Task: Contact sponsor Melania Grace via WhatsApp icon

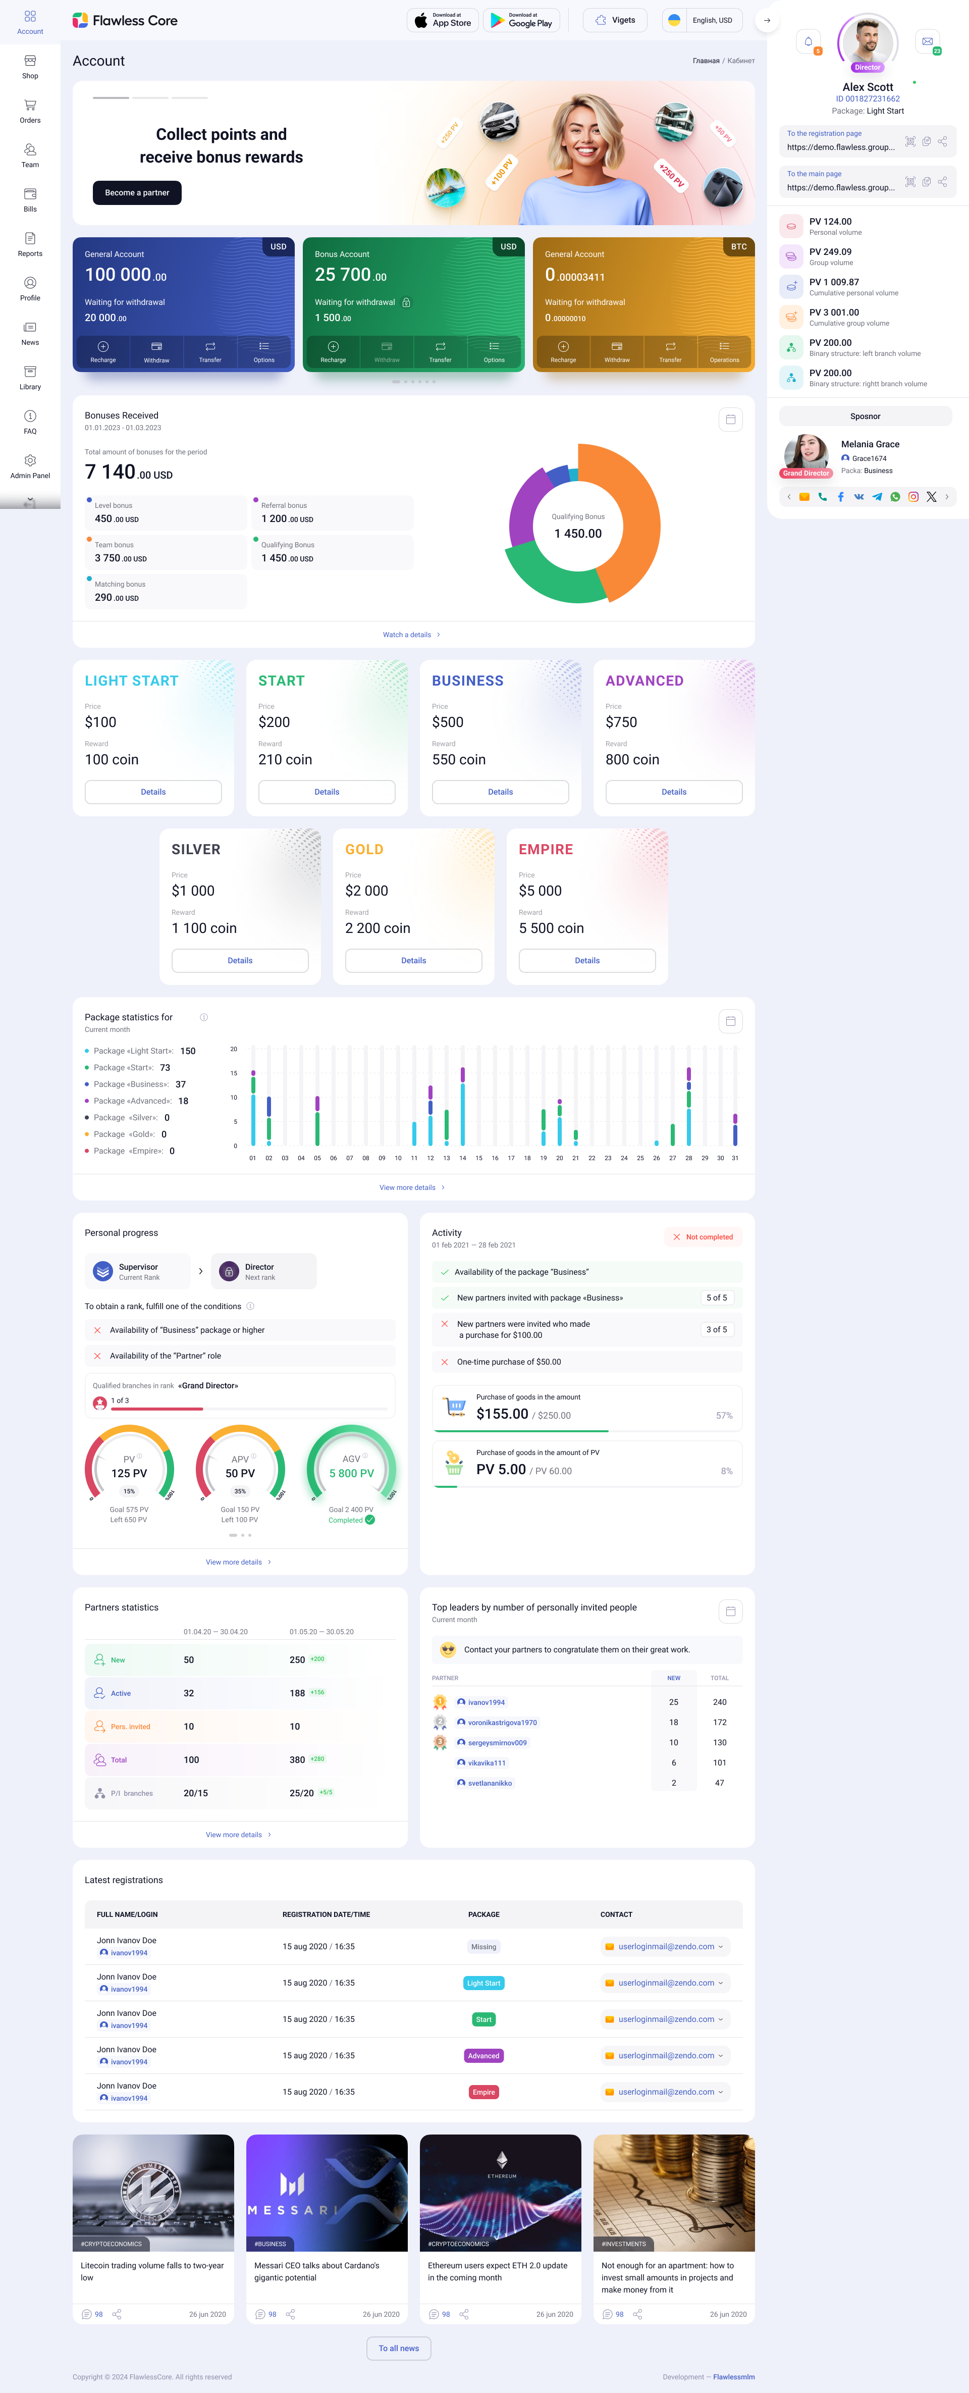Action: [895, 497]
